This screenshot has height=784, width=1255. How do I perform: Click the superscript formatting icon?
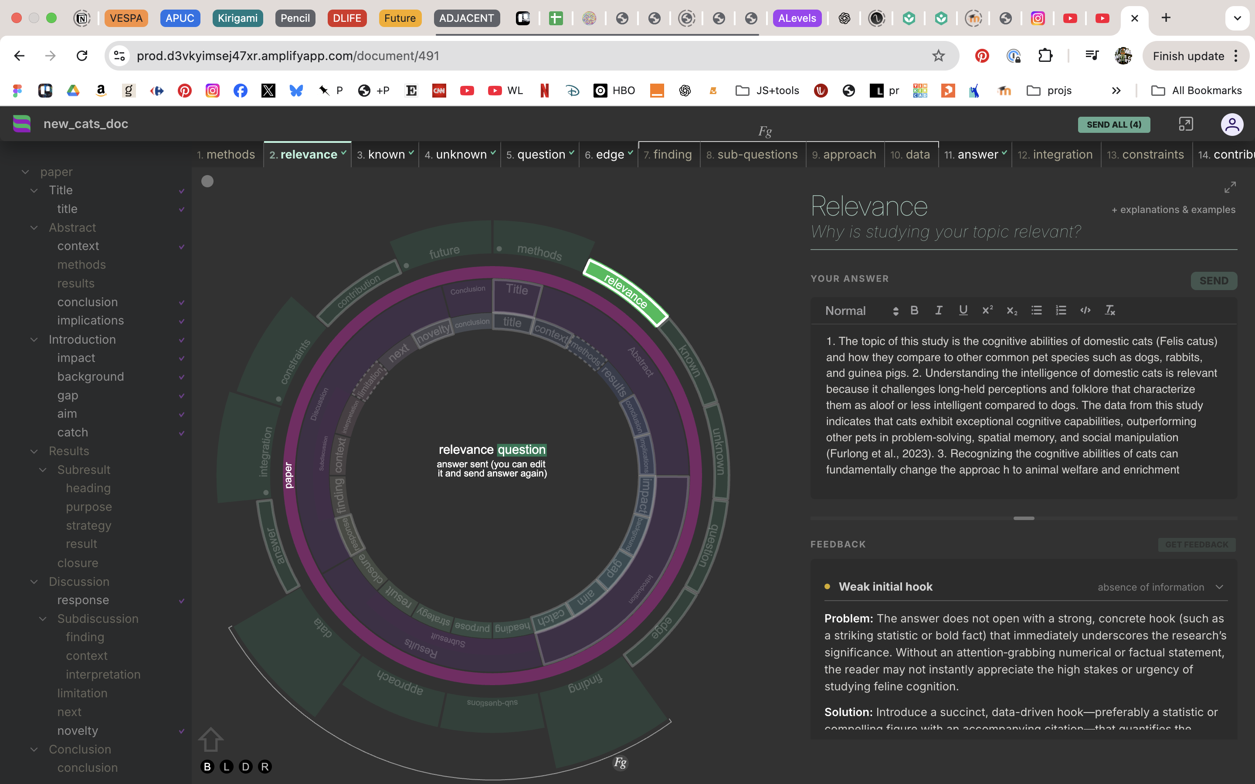click(987, 310)
